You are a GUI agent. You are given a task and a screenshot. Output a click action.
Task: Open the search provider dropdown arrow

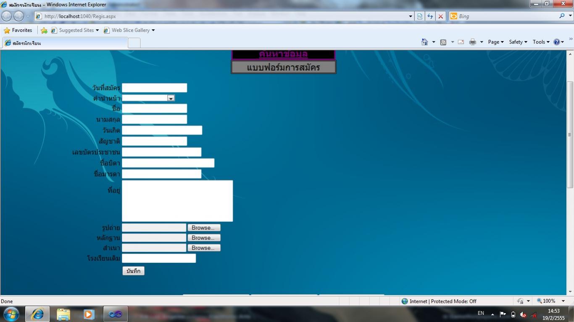[x=569, y=16]
